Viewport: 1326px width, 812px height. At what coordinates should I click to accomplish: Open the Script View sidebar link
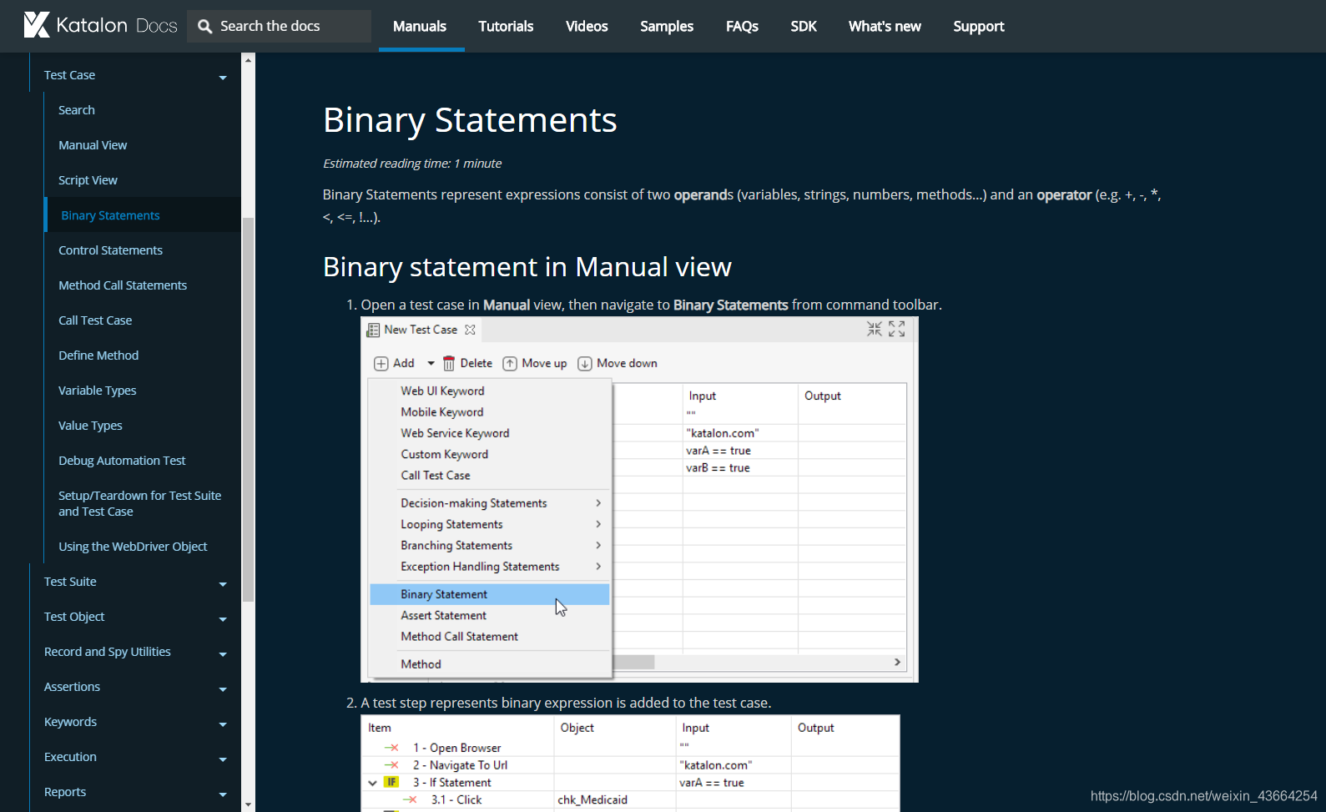(88, 180)
